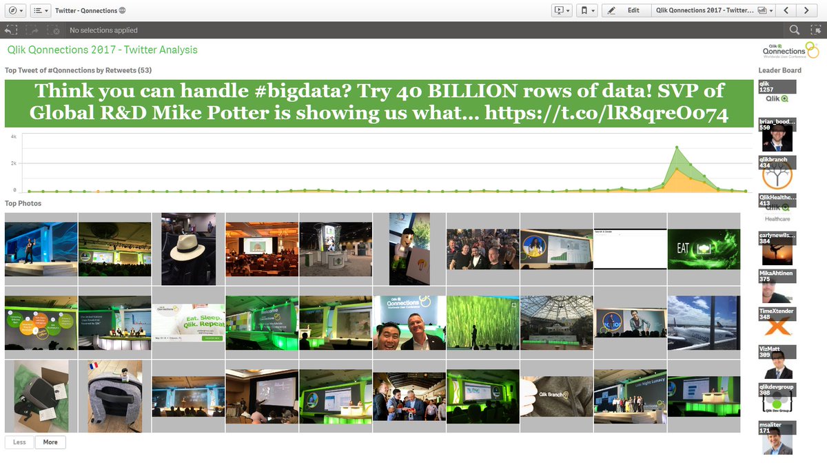Click the Less button

coord(19,442)
